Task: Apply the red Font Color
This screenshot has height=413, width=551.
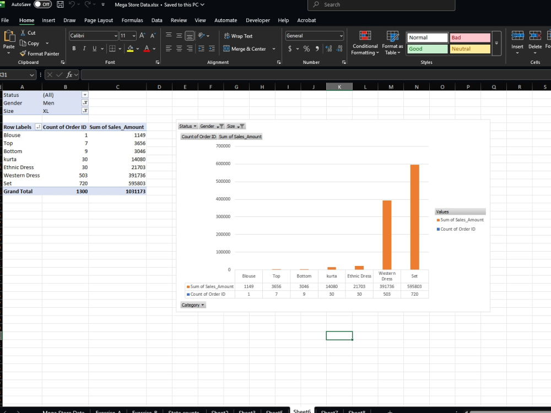Action: coord(147,48)
